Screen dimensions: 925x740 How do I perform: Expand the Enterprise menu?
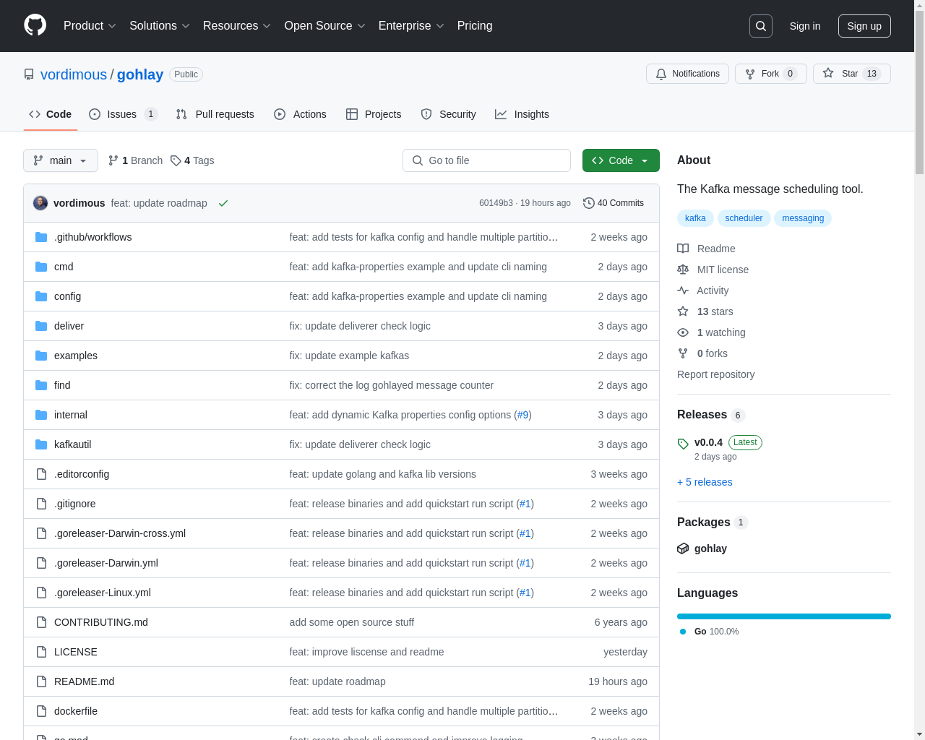[411, 26]
